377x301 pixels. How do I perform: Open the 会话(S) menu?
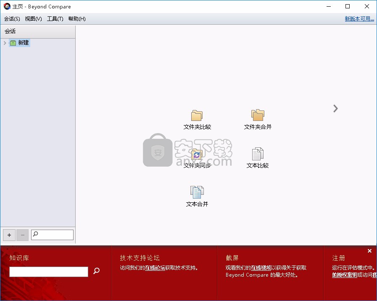tap(12, 19)
